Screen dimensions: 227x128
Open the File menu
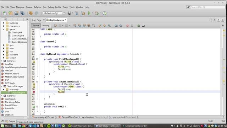pyautogui.click(x=2, y=7)
